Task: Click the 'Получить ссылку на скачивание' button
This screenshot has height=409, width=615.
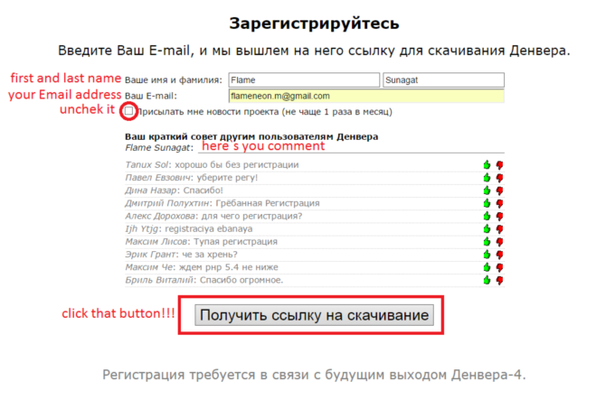Action: coord(314,315)
